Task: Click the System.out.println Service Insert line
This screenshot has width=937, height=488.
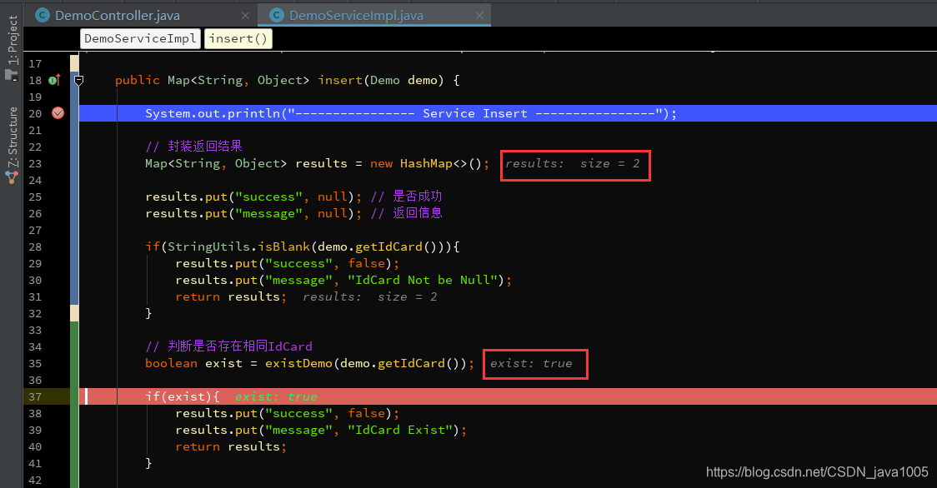Action: [x=411, y=113]
